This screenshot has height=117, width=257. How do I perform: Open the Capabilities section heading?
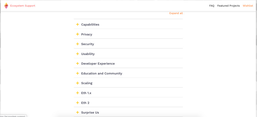(x=90, y=24)
